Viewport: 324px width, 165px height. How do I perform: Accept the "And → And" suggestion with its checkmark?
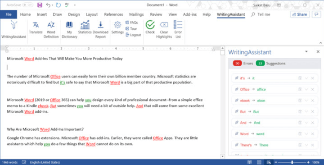click(306, 123)
